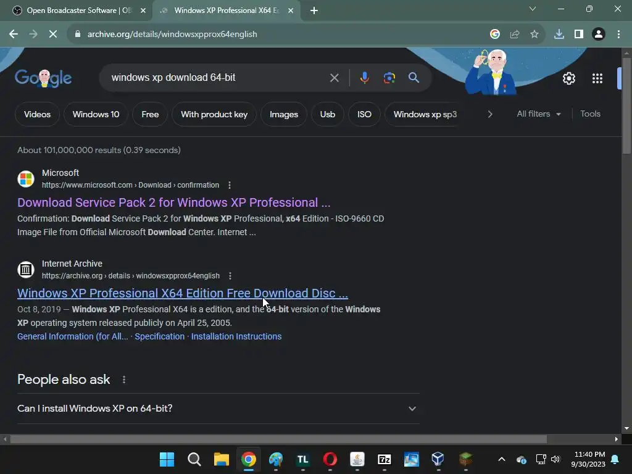Click the browser forward arrow
632x474 pixels.
click(x=33, y=35)
